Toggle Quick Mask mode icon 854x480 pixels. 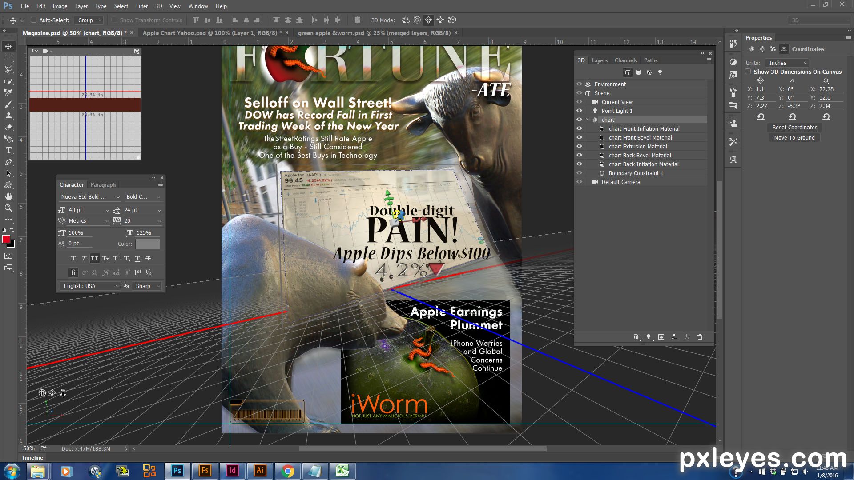(x=8, y=256)
